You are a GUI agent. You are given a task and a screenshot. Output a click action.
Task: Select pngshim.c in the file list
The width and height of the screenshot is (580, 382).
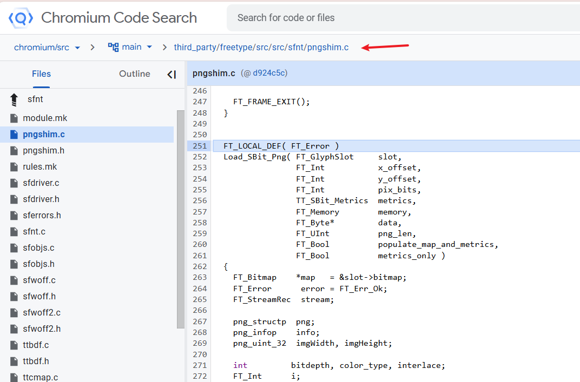(x=44, y=134)
